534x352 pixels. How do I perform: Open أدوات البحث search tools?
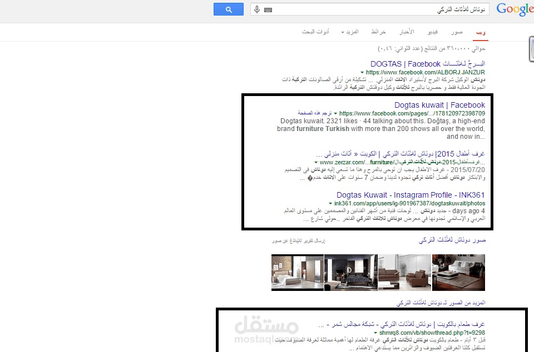(x=315, y=32)
